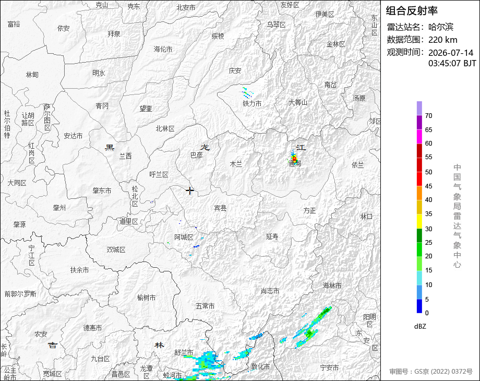This screenshot has width=480, height=381.
Task: Click the 五常市 map label
Action: pyautogui.click(x=206, y=306)
